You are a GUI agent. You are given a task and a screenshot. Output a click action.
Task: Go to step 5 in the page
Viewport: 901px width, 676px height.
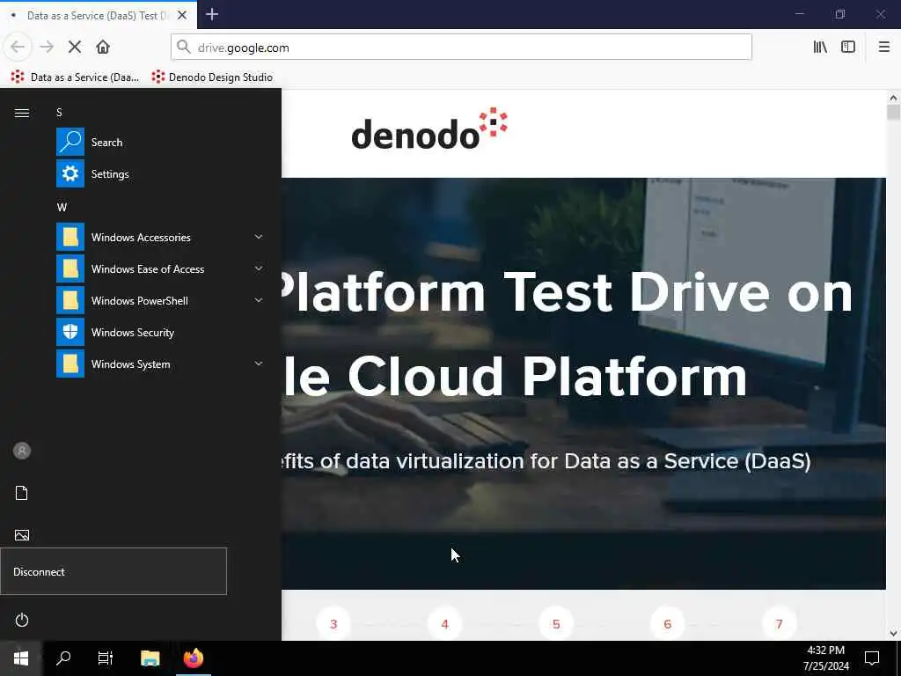click(x=556, y=624)
